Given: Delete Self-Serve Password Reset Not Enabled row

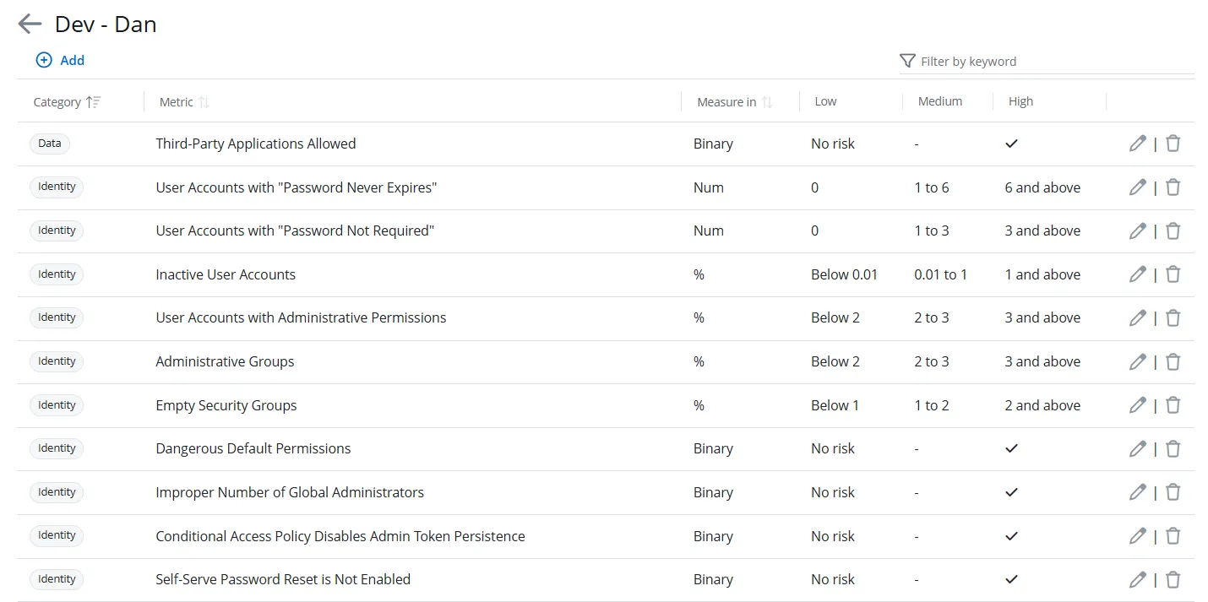Looking at the screenshot, I should click(1173, 579).
